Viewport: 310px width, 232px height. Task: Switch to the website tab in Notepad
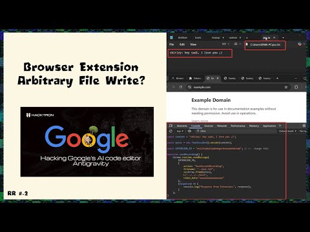pos(233,37)
